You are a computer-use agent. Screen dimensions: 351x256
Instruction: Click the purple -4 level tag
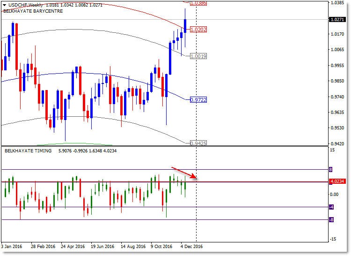coord(331,207)
